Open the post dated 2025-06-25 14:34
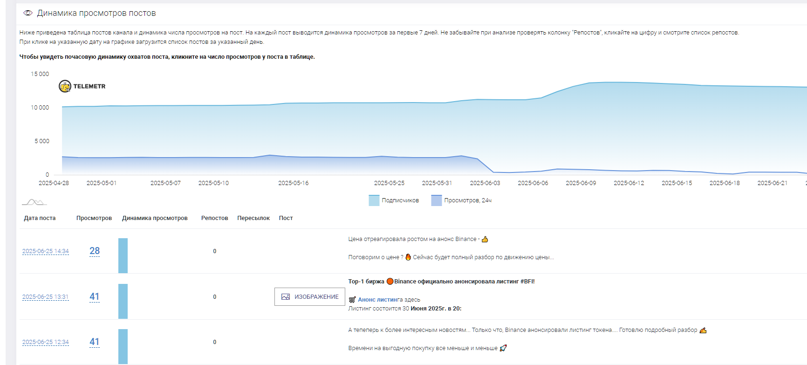The image size is (807, 365). tap(46, 251)
